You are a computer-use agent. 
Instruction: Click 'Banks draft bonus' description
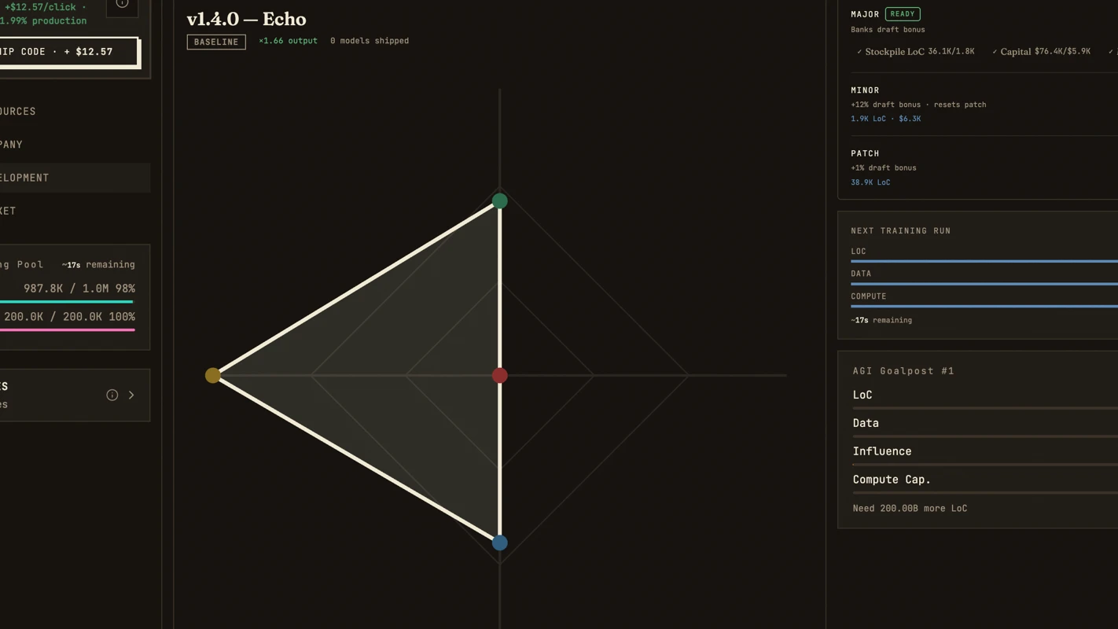888,30
